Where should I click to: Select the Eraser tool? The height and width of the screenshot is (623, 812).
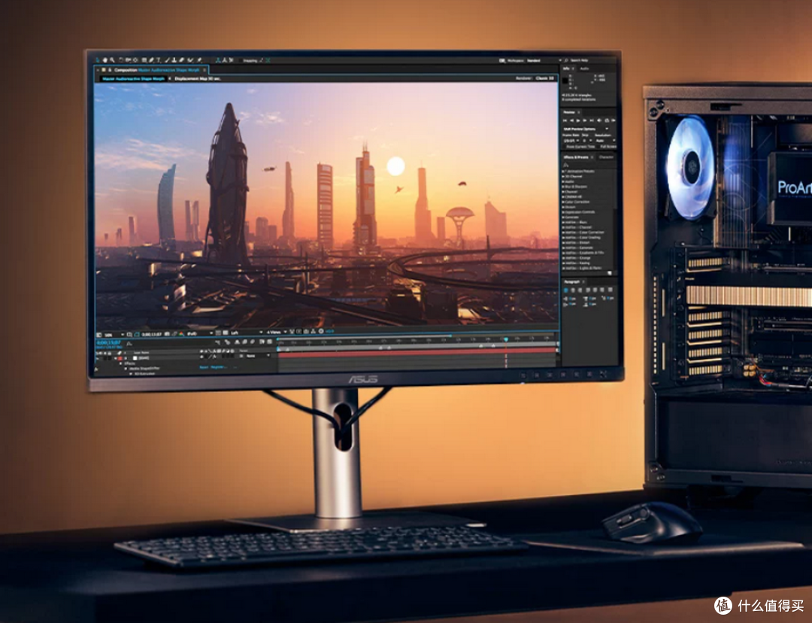(x=182, y=60)
